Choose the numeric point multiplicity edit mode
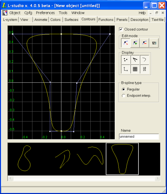The width and height of the screenshot is (167, 194). [x=154, y=43]
